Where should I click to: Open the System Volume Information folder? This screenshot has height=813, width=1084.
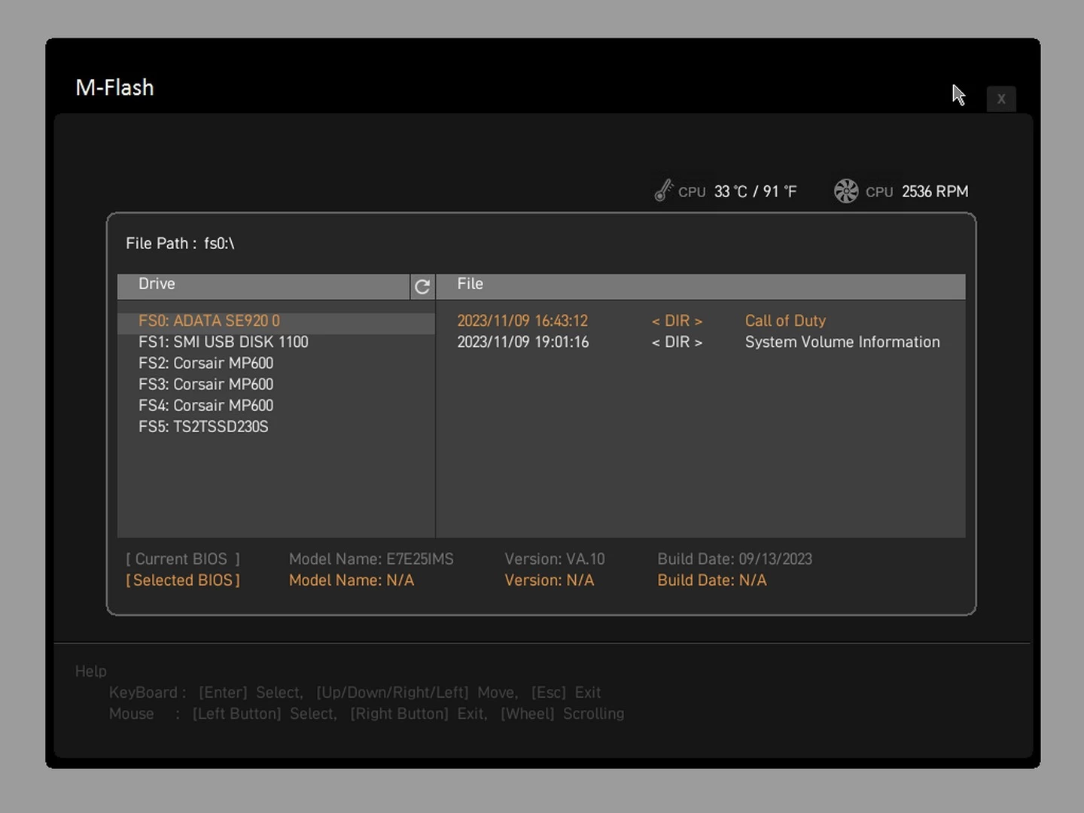pos(842,342)
